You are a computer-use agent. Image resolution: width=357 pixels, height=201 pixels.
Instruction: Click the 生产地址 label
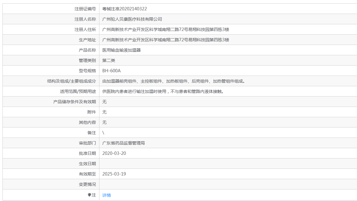(88, 40)
